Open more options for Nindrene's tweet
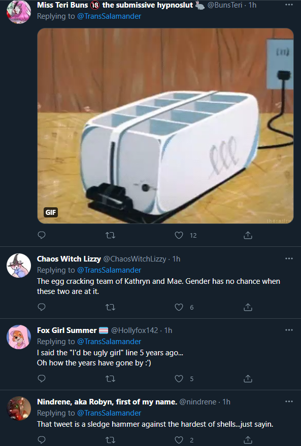301x446 pixels. coord(289,401)
